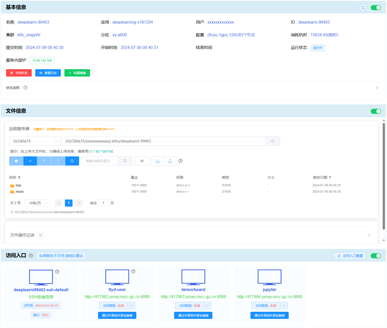Share tensorboard link via share code
This screenshot has width=387, height=328.
pos(193,316)
